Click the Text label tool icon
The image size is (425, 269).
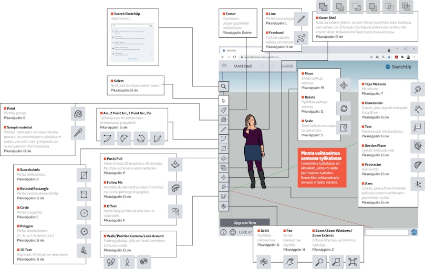(x=418, y=127)
